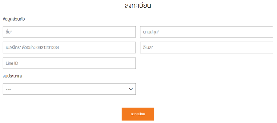Screen dimensions: 277x123
Task: Click the งบประมาณ label text
Action: click(12, 76)
